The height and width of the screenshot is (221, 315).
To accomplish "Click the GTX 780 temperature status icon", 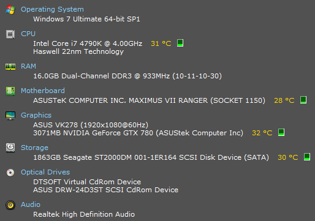I will point(281,132).
